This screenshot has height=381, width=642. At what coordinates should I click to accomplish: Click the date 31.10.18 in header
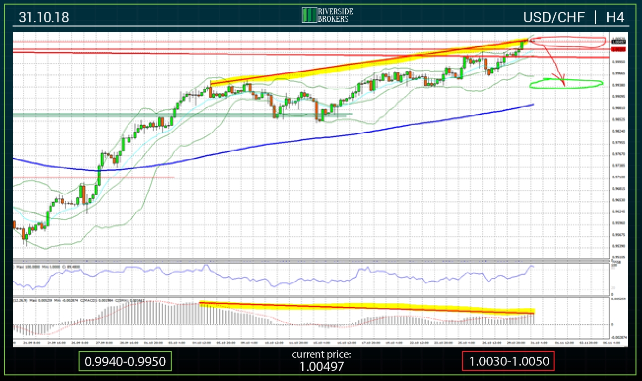pyautogui.click(x=44, y=17)
